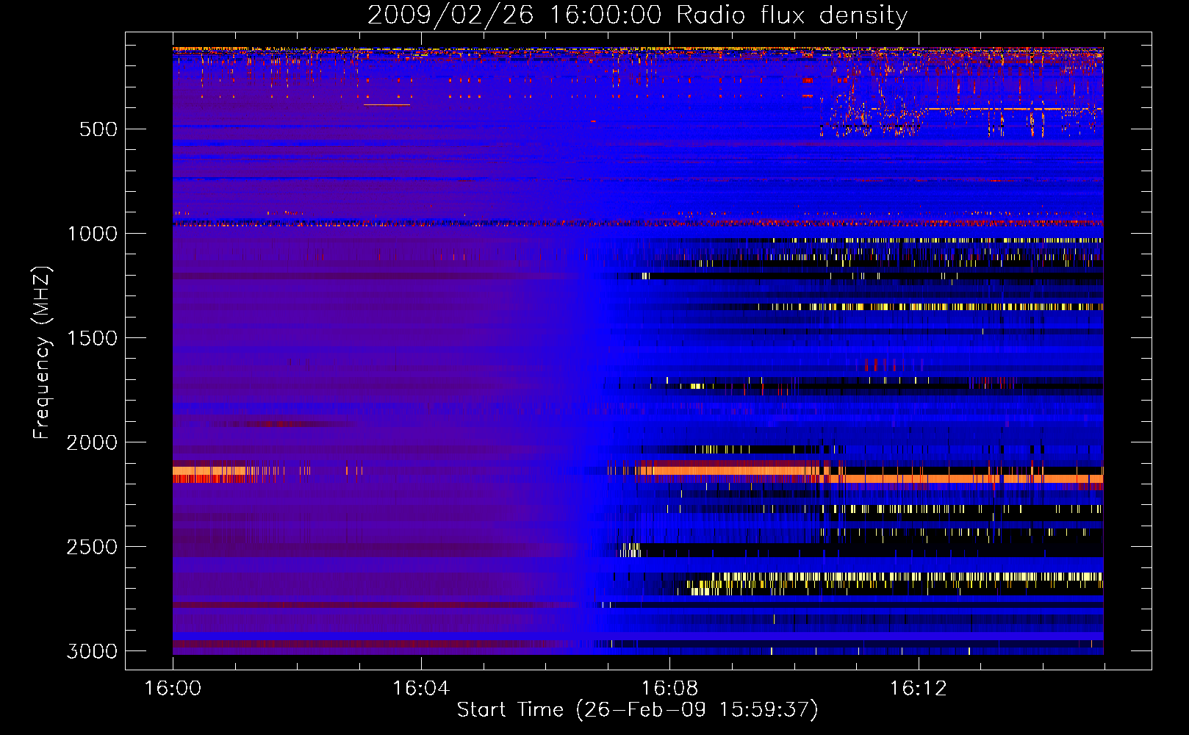
Task: Click the 16:08 time tick label
Action: coord(669,689)
